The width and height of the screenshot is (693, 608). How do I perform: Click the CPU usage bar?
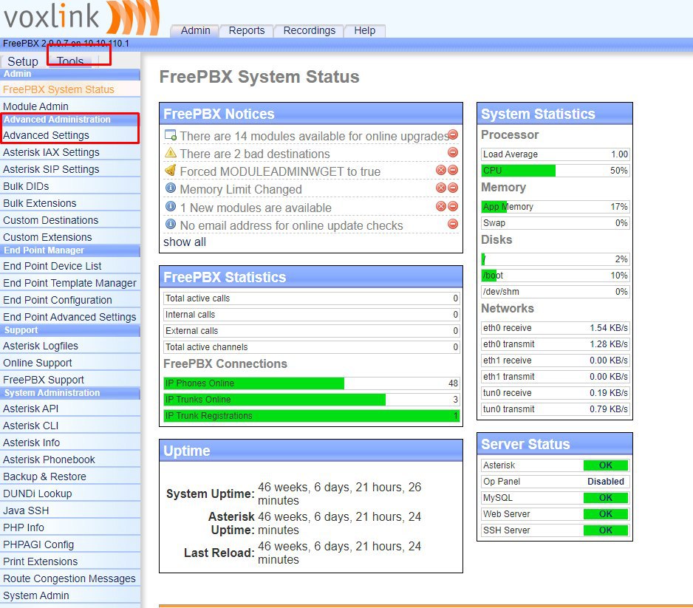pos(555,171)
